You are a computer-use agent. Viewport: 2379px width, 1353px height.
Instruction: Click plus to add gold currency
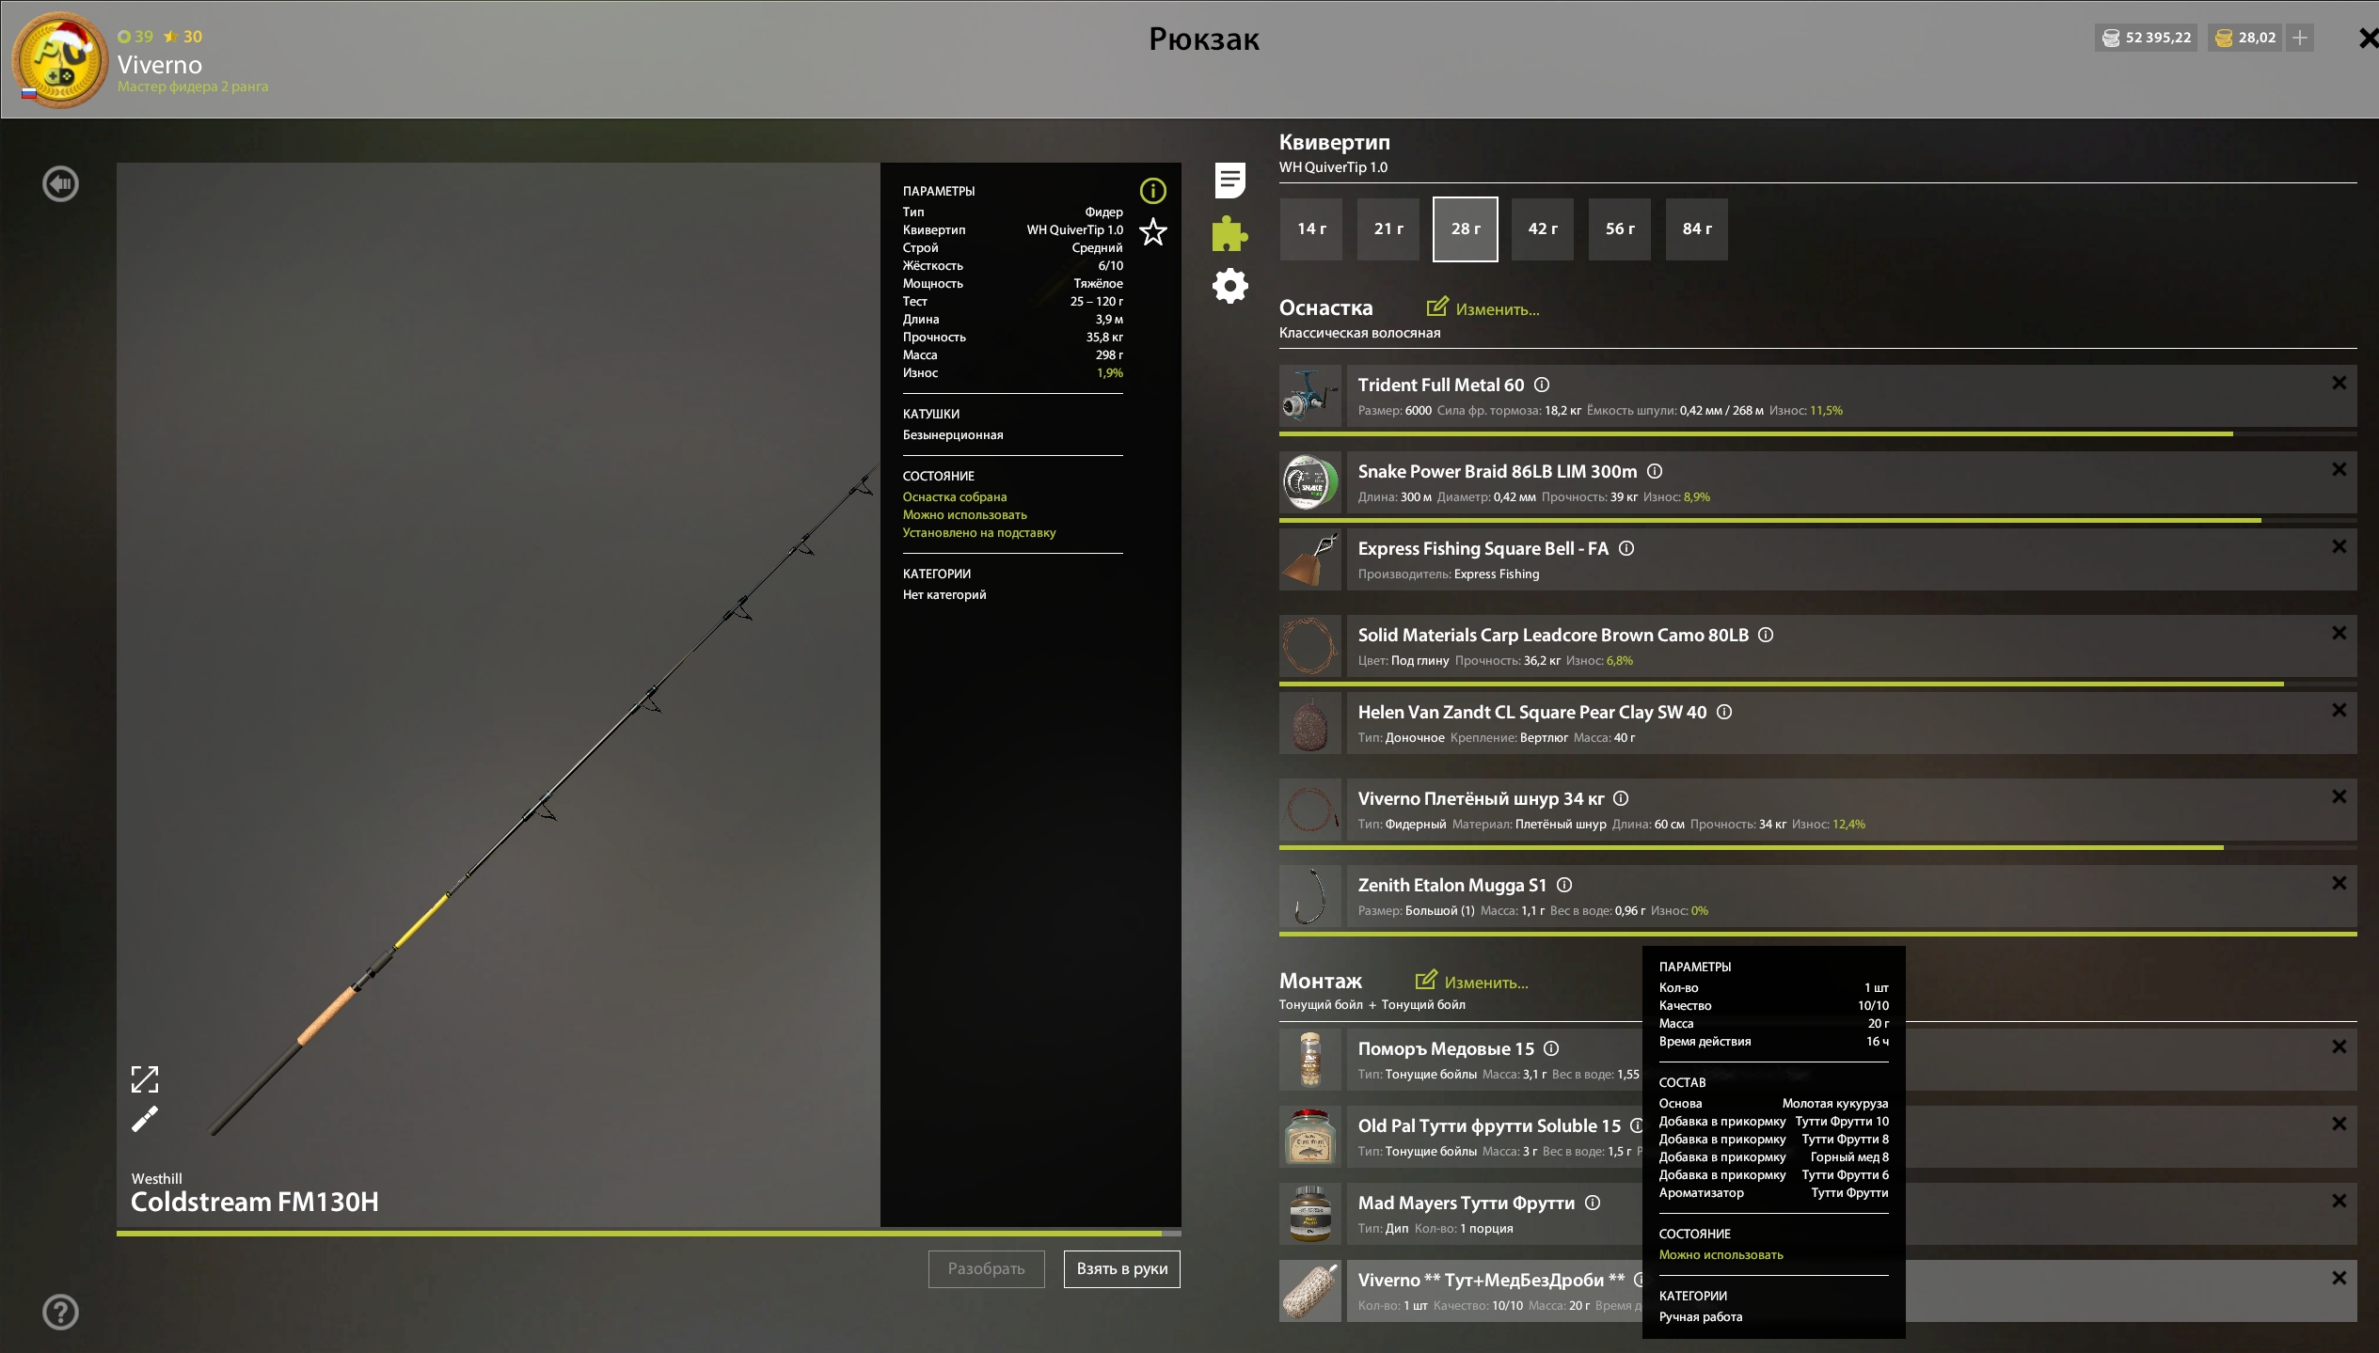point(2300,38)
